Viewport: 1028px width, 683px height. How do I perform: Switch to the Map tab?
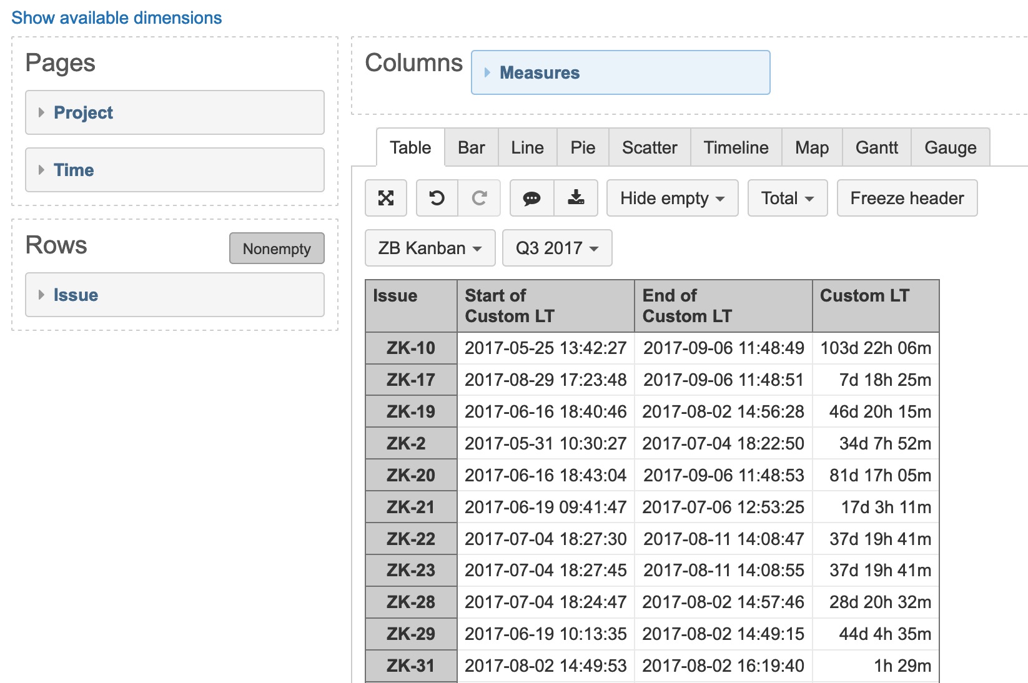tap(812, 147)
